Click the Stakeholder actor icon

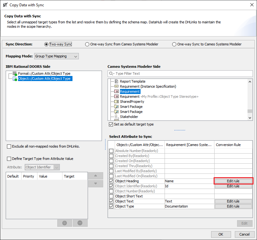pyautogui.click(x=116, y=117)
